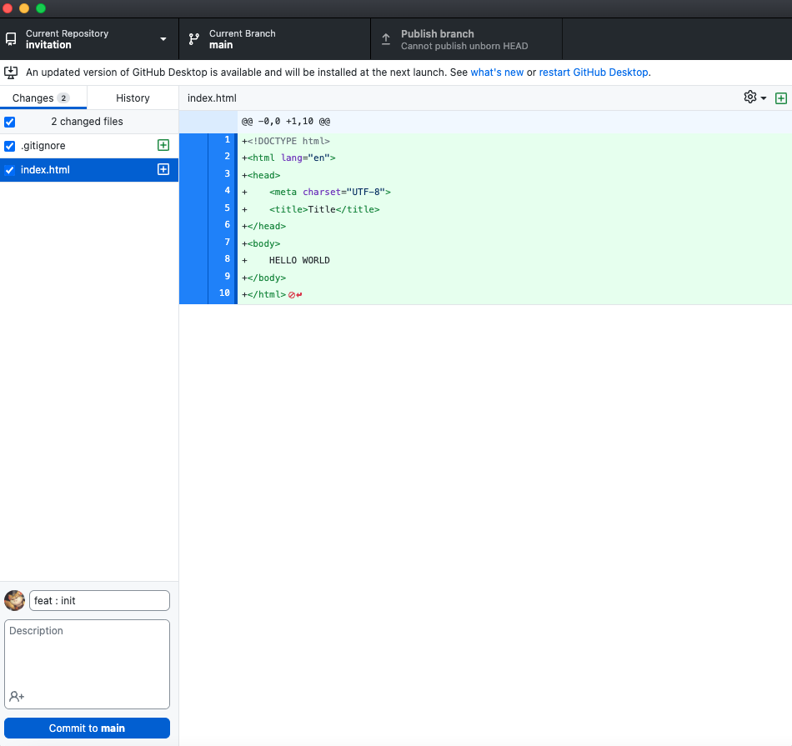Click the git branch icon
Screen dimensions: 792x746
coord(194,39)
